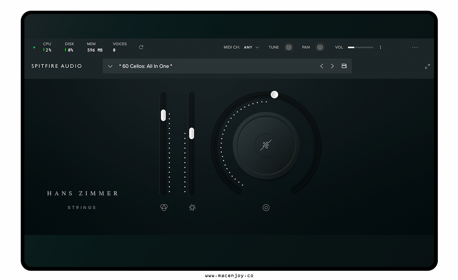Click the VOICES 0 readout
The height and width of the screenshot is (280, 458).
pyautogui.click(x=120, y=47)
